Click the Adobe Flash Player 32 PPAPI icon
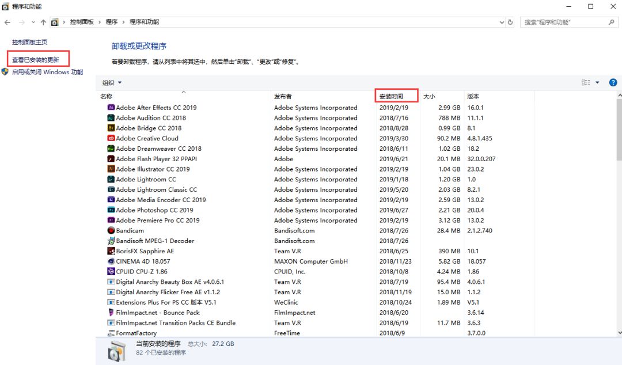 pyautogui.click(x=111, y=159)
